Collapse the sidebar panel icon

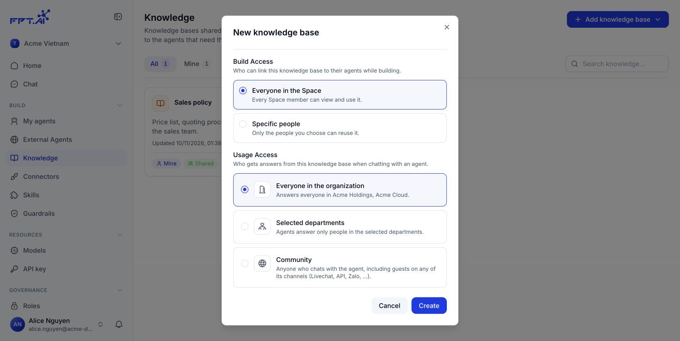pyautogui.click(x=118, y=17)
